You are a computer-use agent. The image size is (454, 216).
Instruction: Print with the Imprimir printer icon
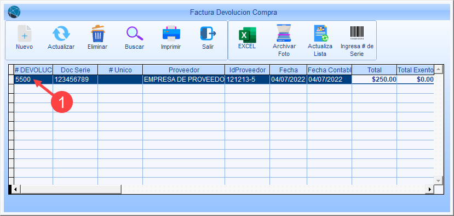click(171, 33)
